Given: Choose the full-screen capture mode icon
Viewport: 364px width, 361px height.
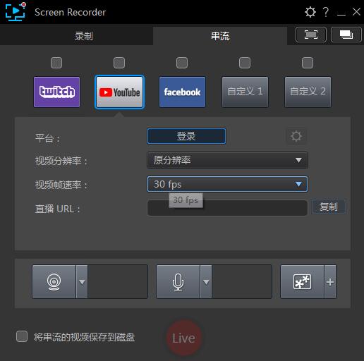Looking at the screenshot, I should pyautogui.click(x=311, y=35).
